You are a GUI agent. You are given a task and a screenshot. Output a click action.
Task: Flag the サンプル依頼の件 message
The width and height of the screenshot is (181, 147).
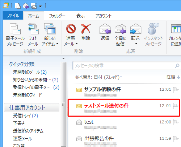176,90
